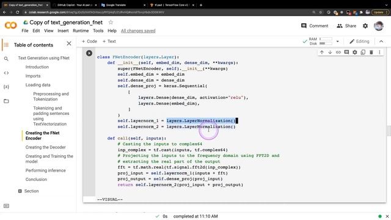The width and height of the screenshot is (391, 220).
Task: Add a comment to the cell
Action: (x=346, y=52)
